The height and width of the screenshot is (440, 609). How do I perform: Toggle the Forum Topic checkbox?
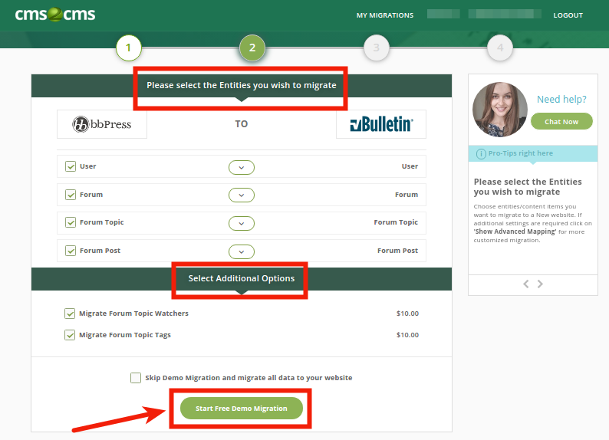pyautogui.click(x=71, y=222)
